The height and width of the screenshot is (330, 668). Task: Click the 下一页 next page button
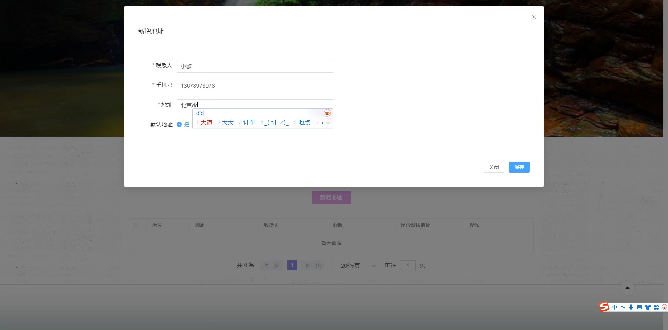(313, 265)
